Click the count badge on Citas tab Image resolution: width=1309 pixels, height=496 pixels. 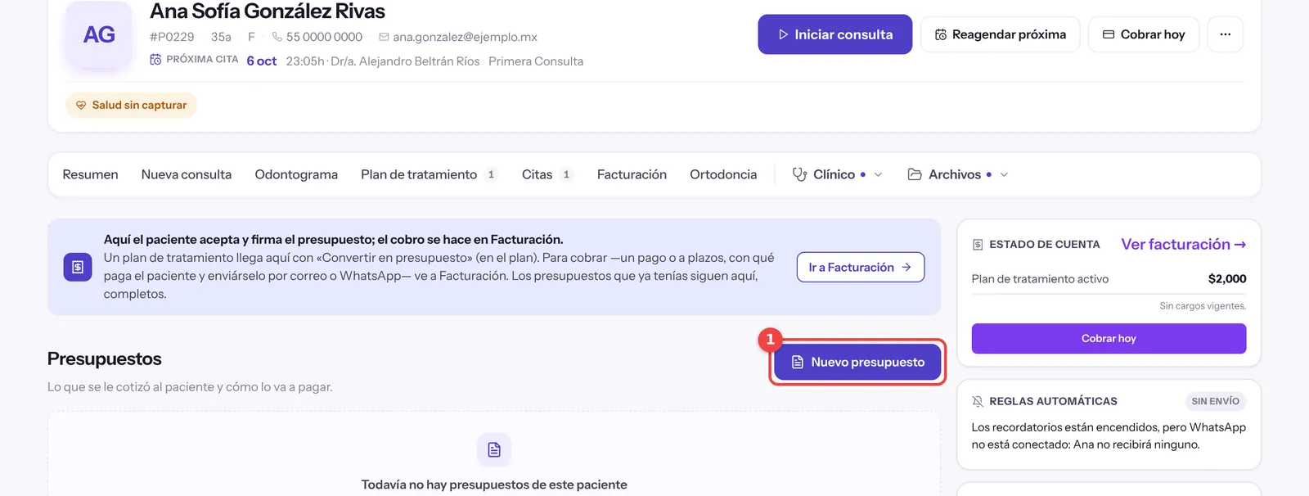(x=566, y=174)
